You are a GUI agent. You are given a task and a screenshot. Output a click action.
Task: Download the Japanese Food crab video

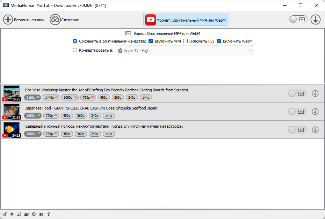(315, 112)
